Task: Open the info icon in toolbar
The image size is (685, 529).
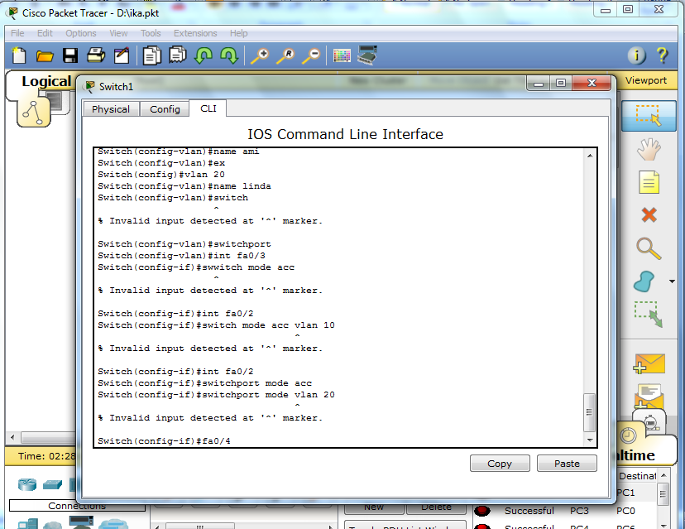Action: [x=636, y=55]
